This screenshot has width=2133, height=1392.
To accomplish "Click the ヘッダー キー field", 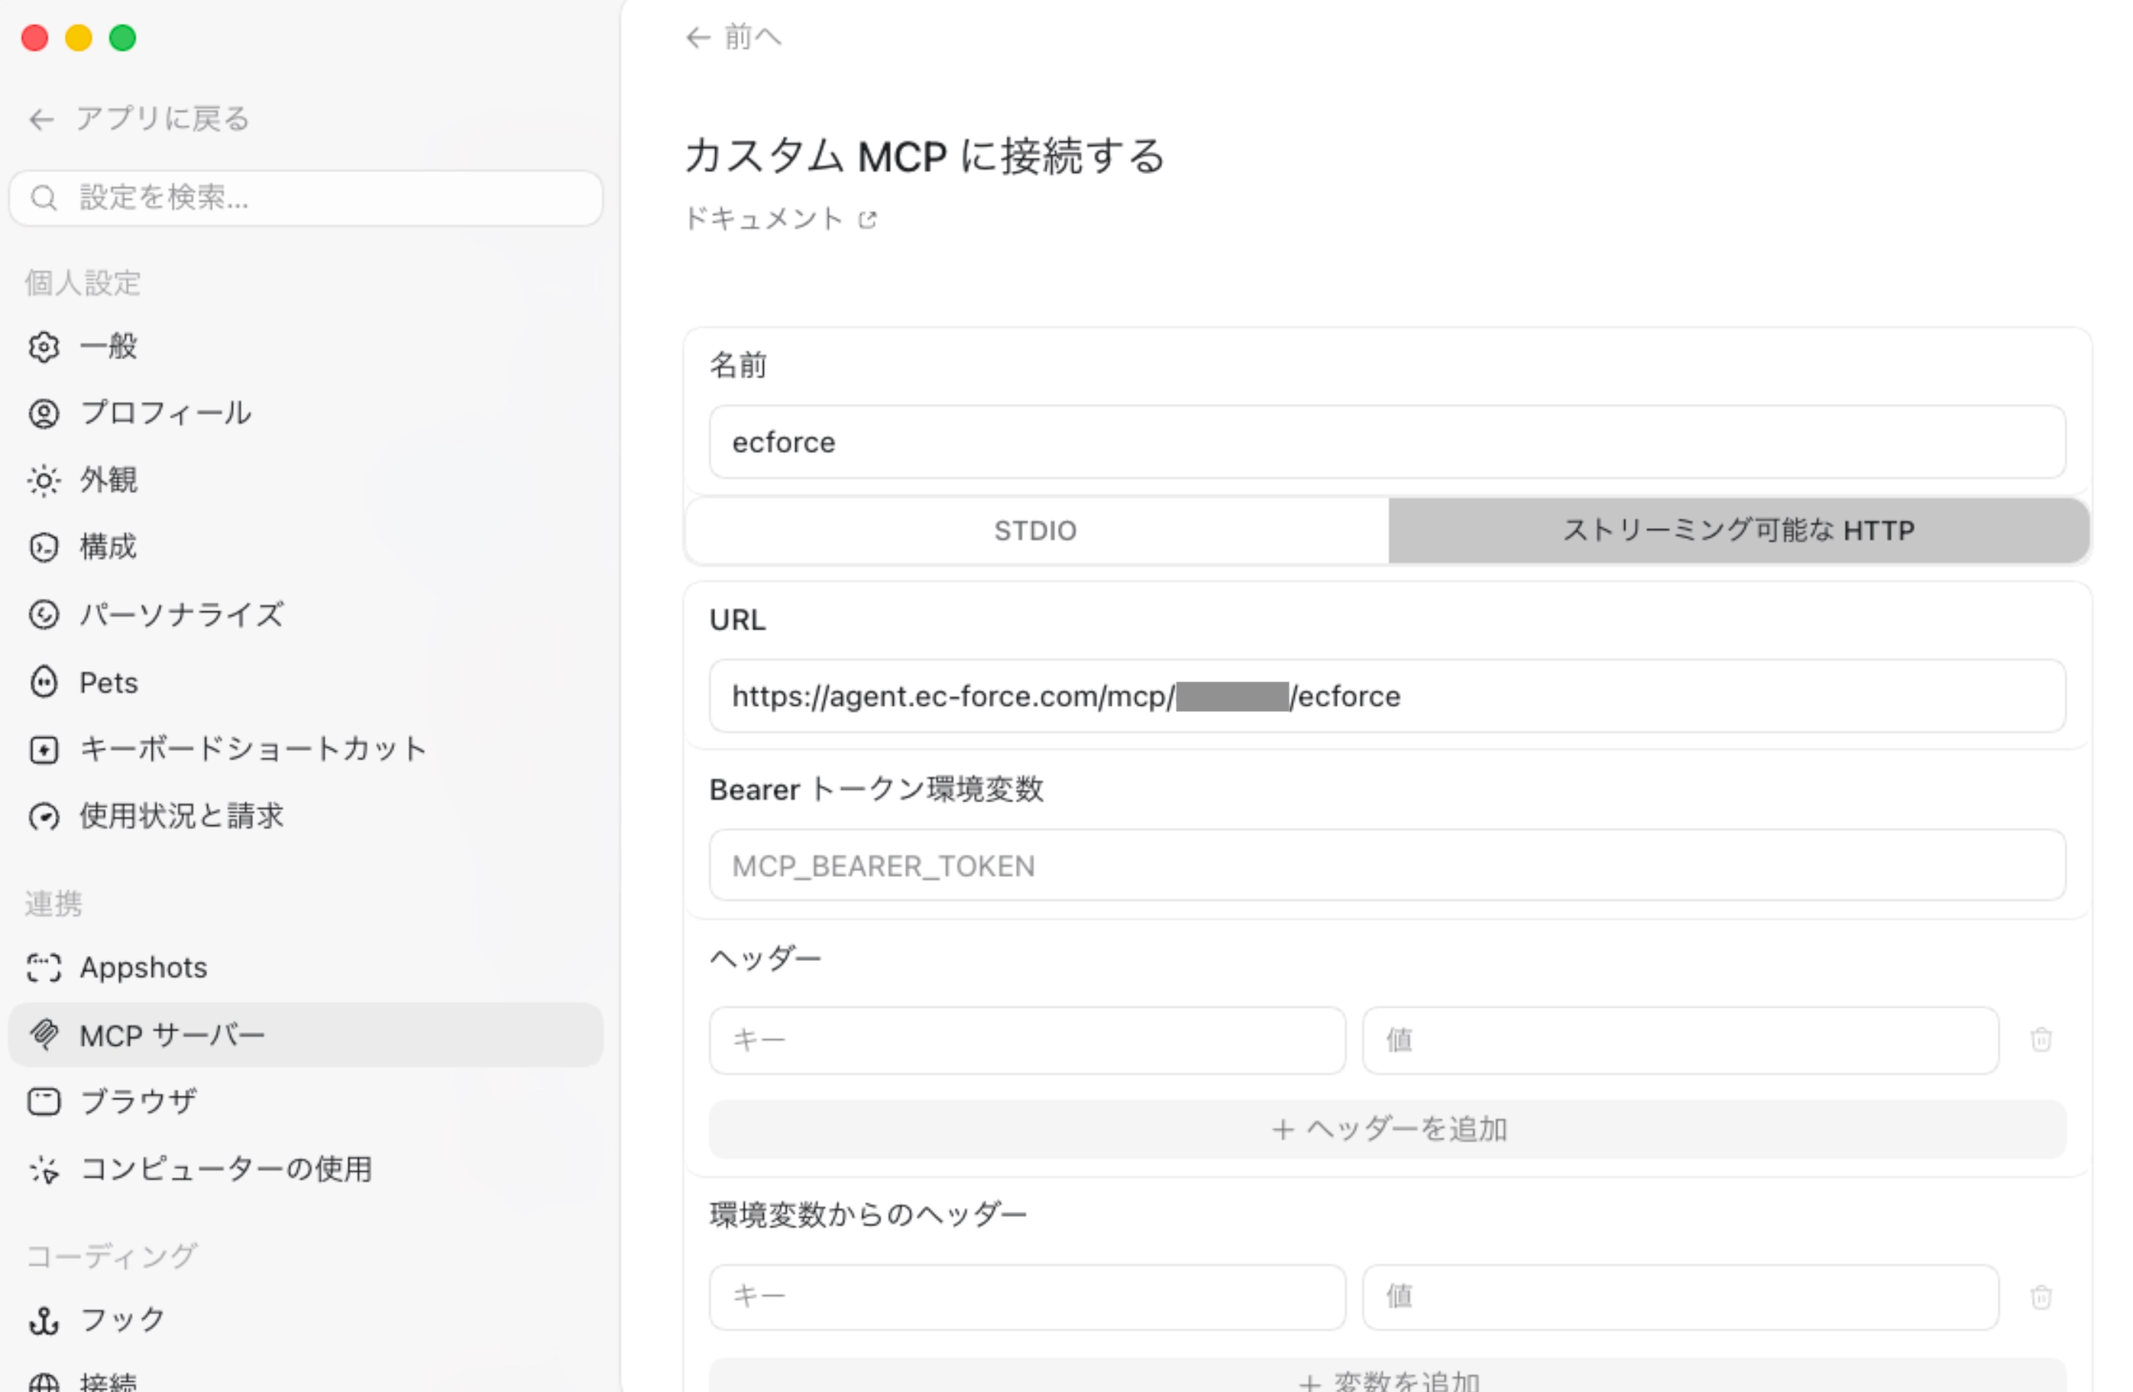I will pos(1027,1041).
